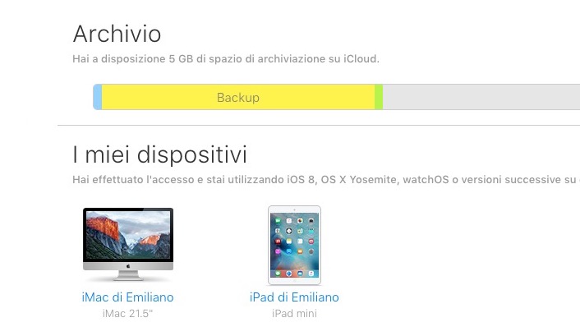580x336 pixels.
Task: Click the iPad mini device image
Action: coord(294,245)
